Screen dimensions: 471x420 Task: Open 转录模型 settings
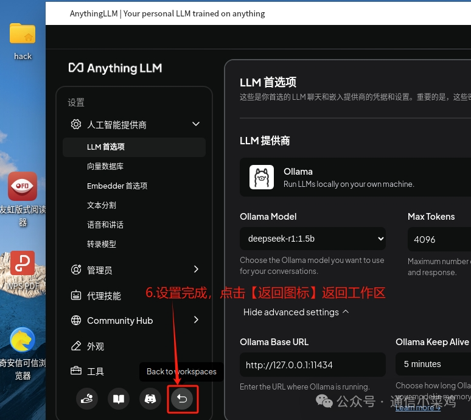(x=101, y=244)
